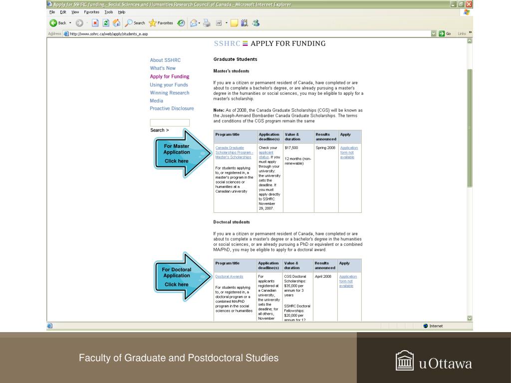Screen dimensions: 511x383
Task: Click the site search input box
Action: tap(170, 123)
